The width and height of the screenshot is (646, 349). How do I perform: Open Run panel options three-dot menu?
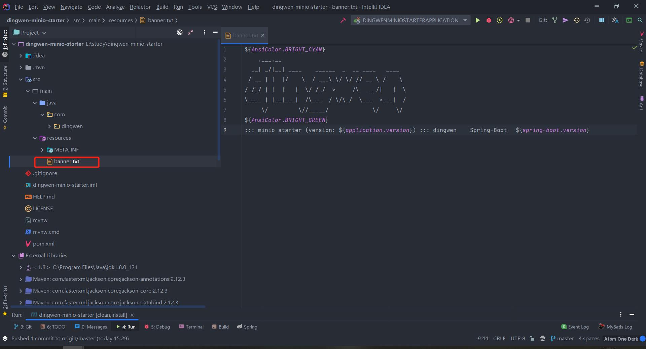621,314
